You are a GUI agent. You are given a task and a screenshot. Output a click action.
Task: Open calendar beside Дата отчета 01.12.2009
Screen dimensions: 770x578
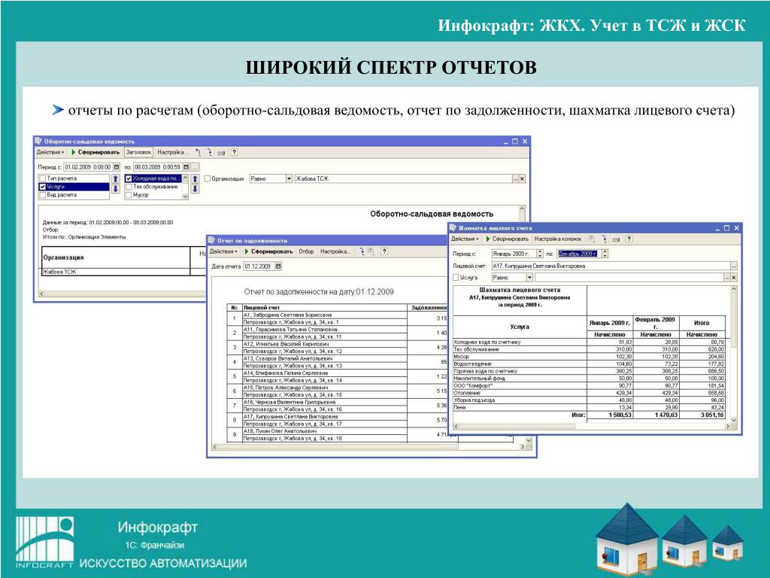coord(278,266)
